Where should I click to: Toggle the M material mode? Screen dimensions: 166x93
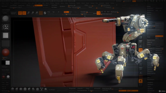tap(58, 12)
